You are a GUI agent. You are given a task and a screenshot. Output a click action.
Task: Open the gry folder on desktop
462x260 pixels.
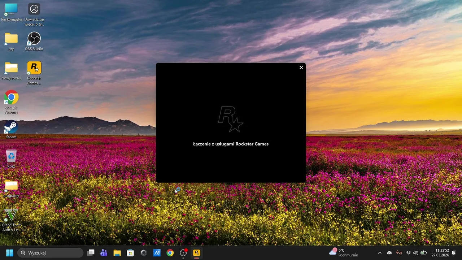pyautogui.click(x=11, y=41)
